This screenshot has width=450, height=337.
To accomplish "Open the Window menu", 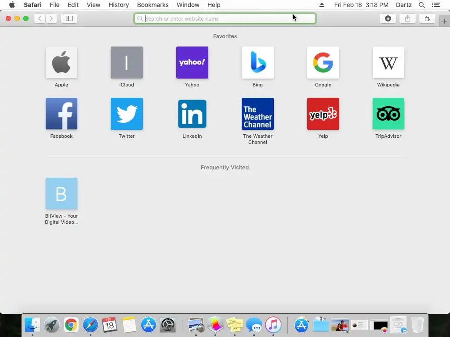I will [x=188, y=5].
